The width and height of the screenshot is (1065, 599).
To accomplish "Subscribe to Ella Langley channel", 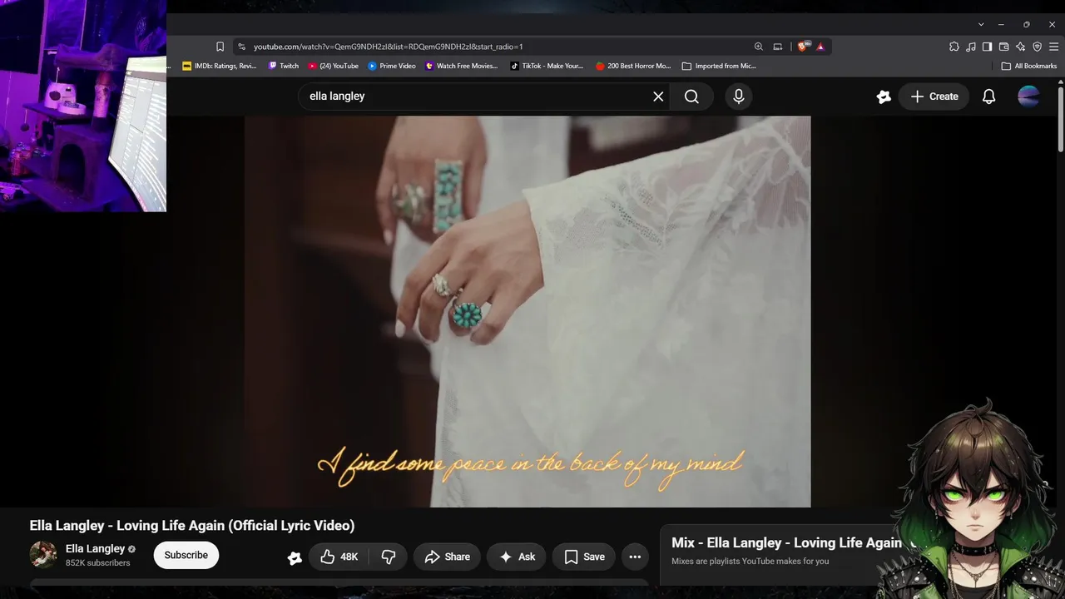I will click(x=186, y=555).
